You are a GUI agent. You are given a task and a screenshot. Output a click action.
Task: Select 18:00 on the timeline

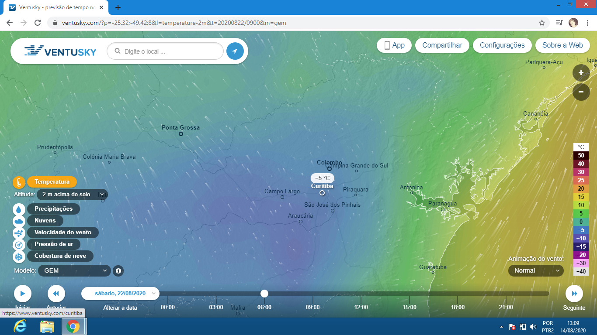click(458, 307)
